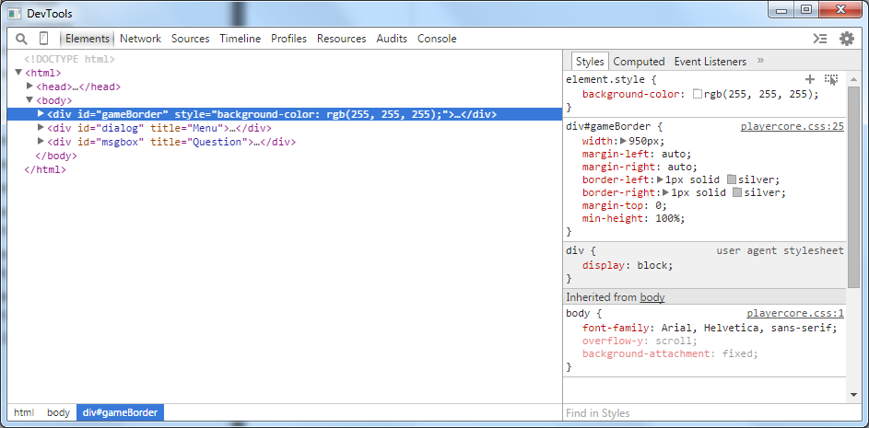Click the margin-right: auto declaration
The height and width of the screenshot is (428, 869).
640,168
